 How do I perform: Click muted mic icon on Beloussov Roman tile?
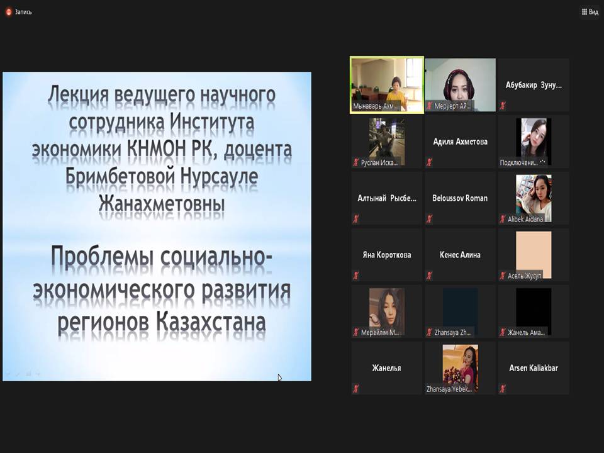429,219
